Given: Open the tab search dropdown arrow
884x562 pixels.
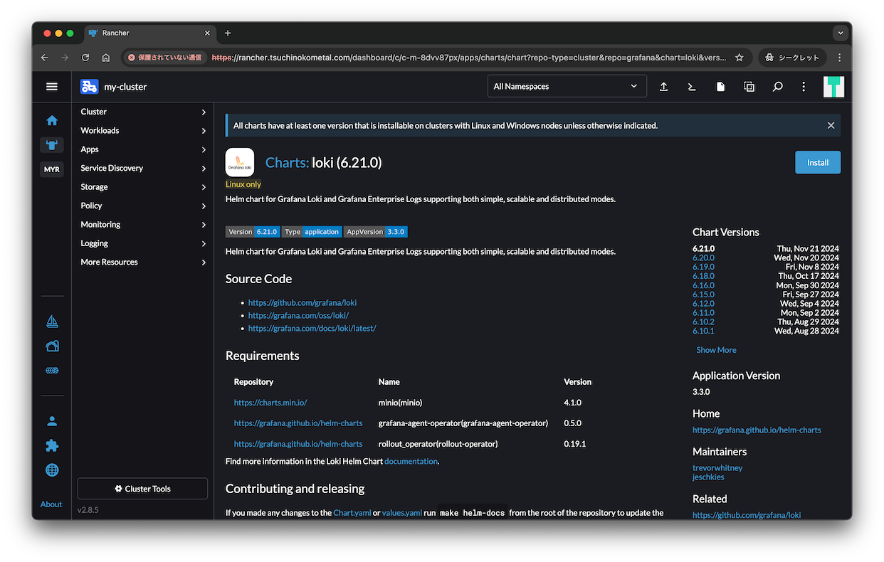Looking at the screenshot, I should (841, 33).
